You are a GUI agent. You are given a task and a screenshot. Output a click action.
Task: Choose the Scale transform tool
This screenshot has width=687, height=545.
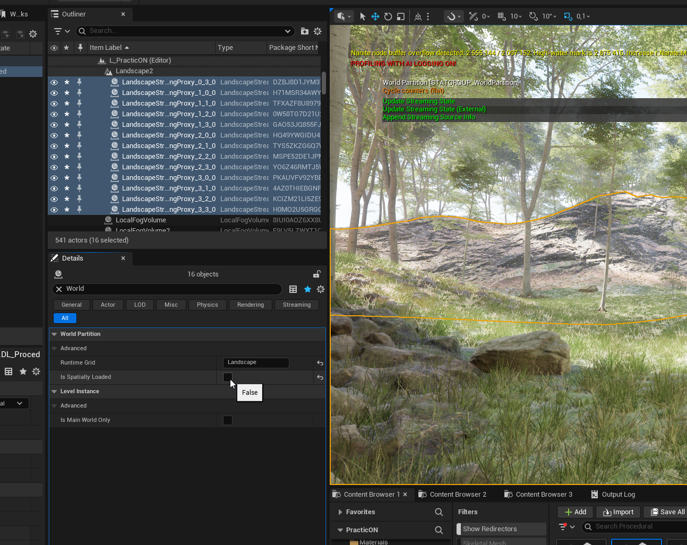coord(401,16)
